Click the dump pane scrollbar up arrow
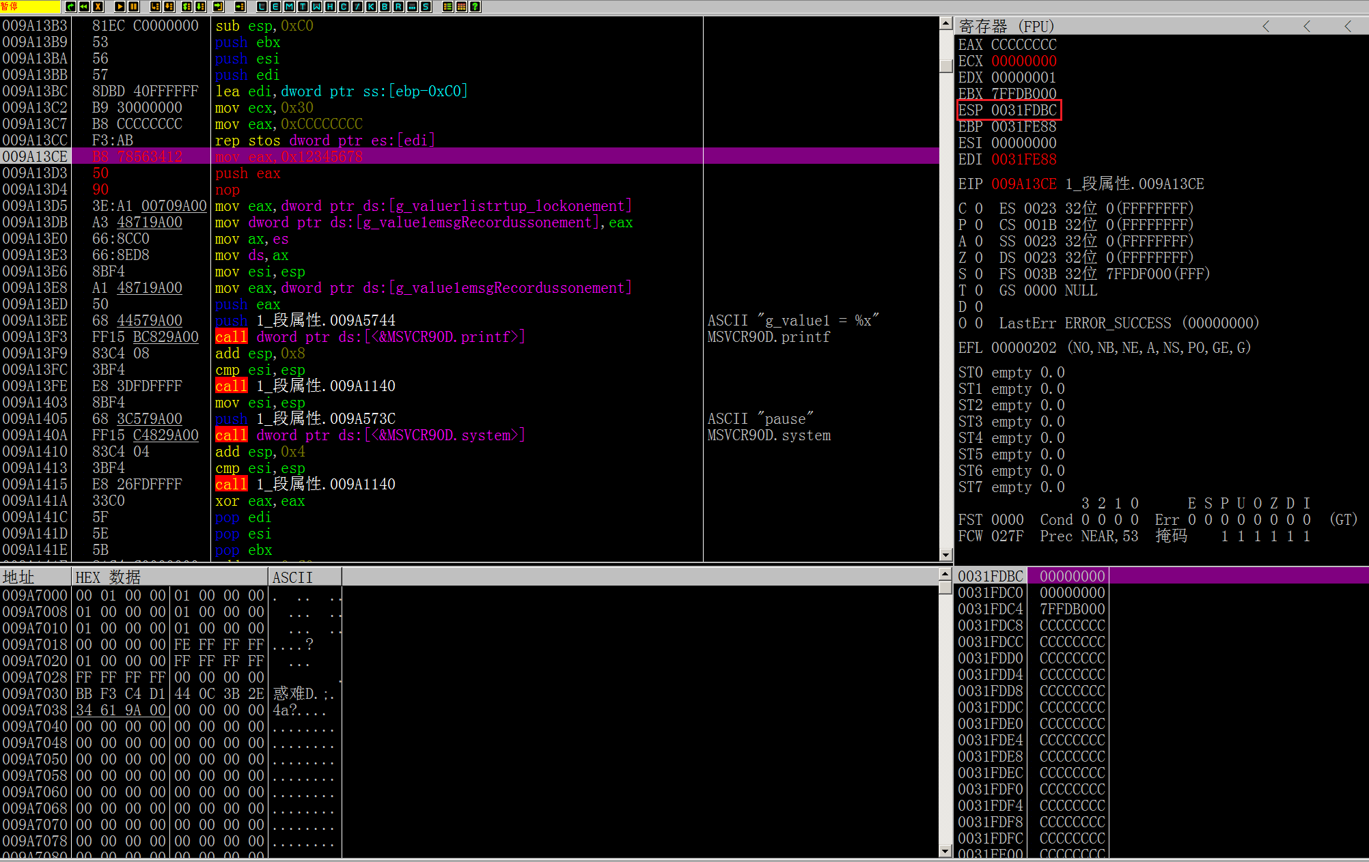1369x862 pixels. click(x=945, y=574)
